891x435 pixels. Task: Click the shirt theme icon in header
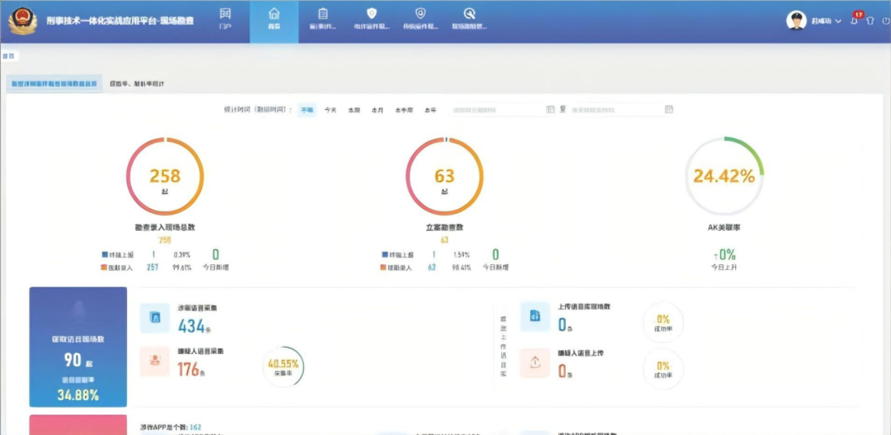tap(870, 21)
